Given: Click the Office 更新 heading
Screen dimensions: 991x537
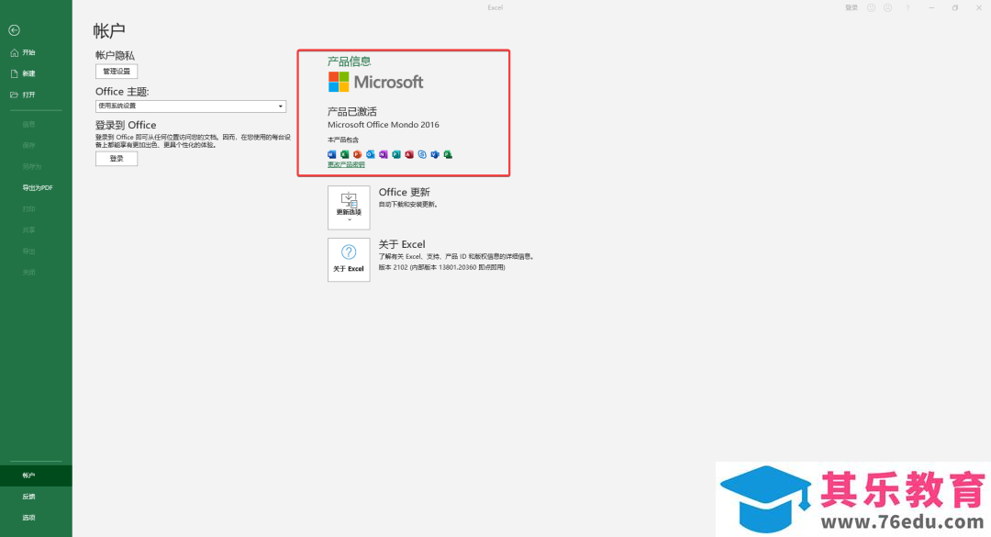Looking at the screenshot, I should [404, 192].
